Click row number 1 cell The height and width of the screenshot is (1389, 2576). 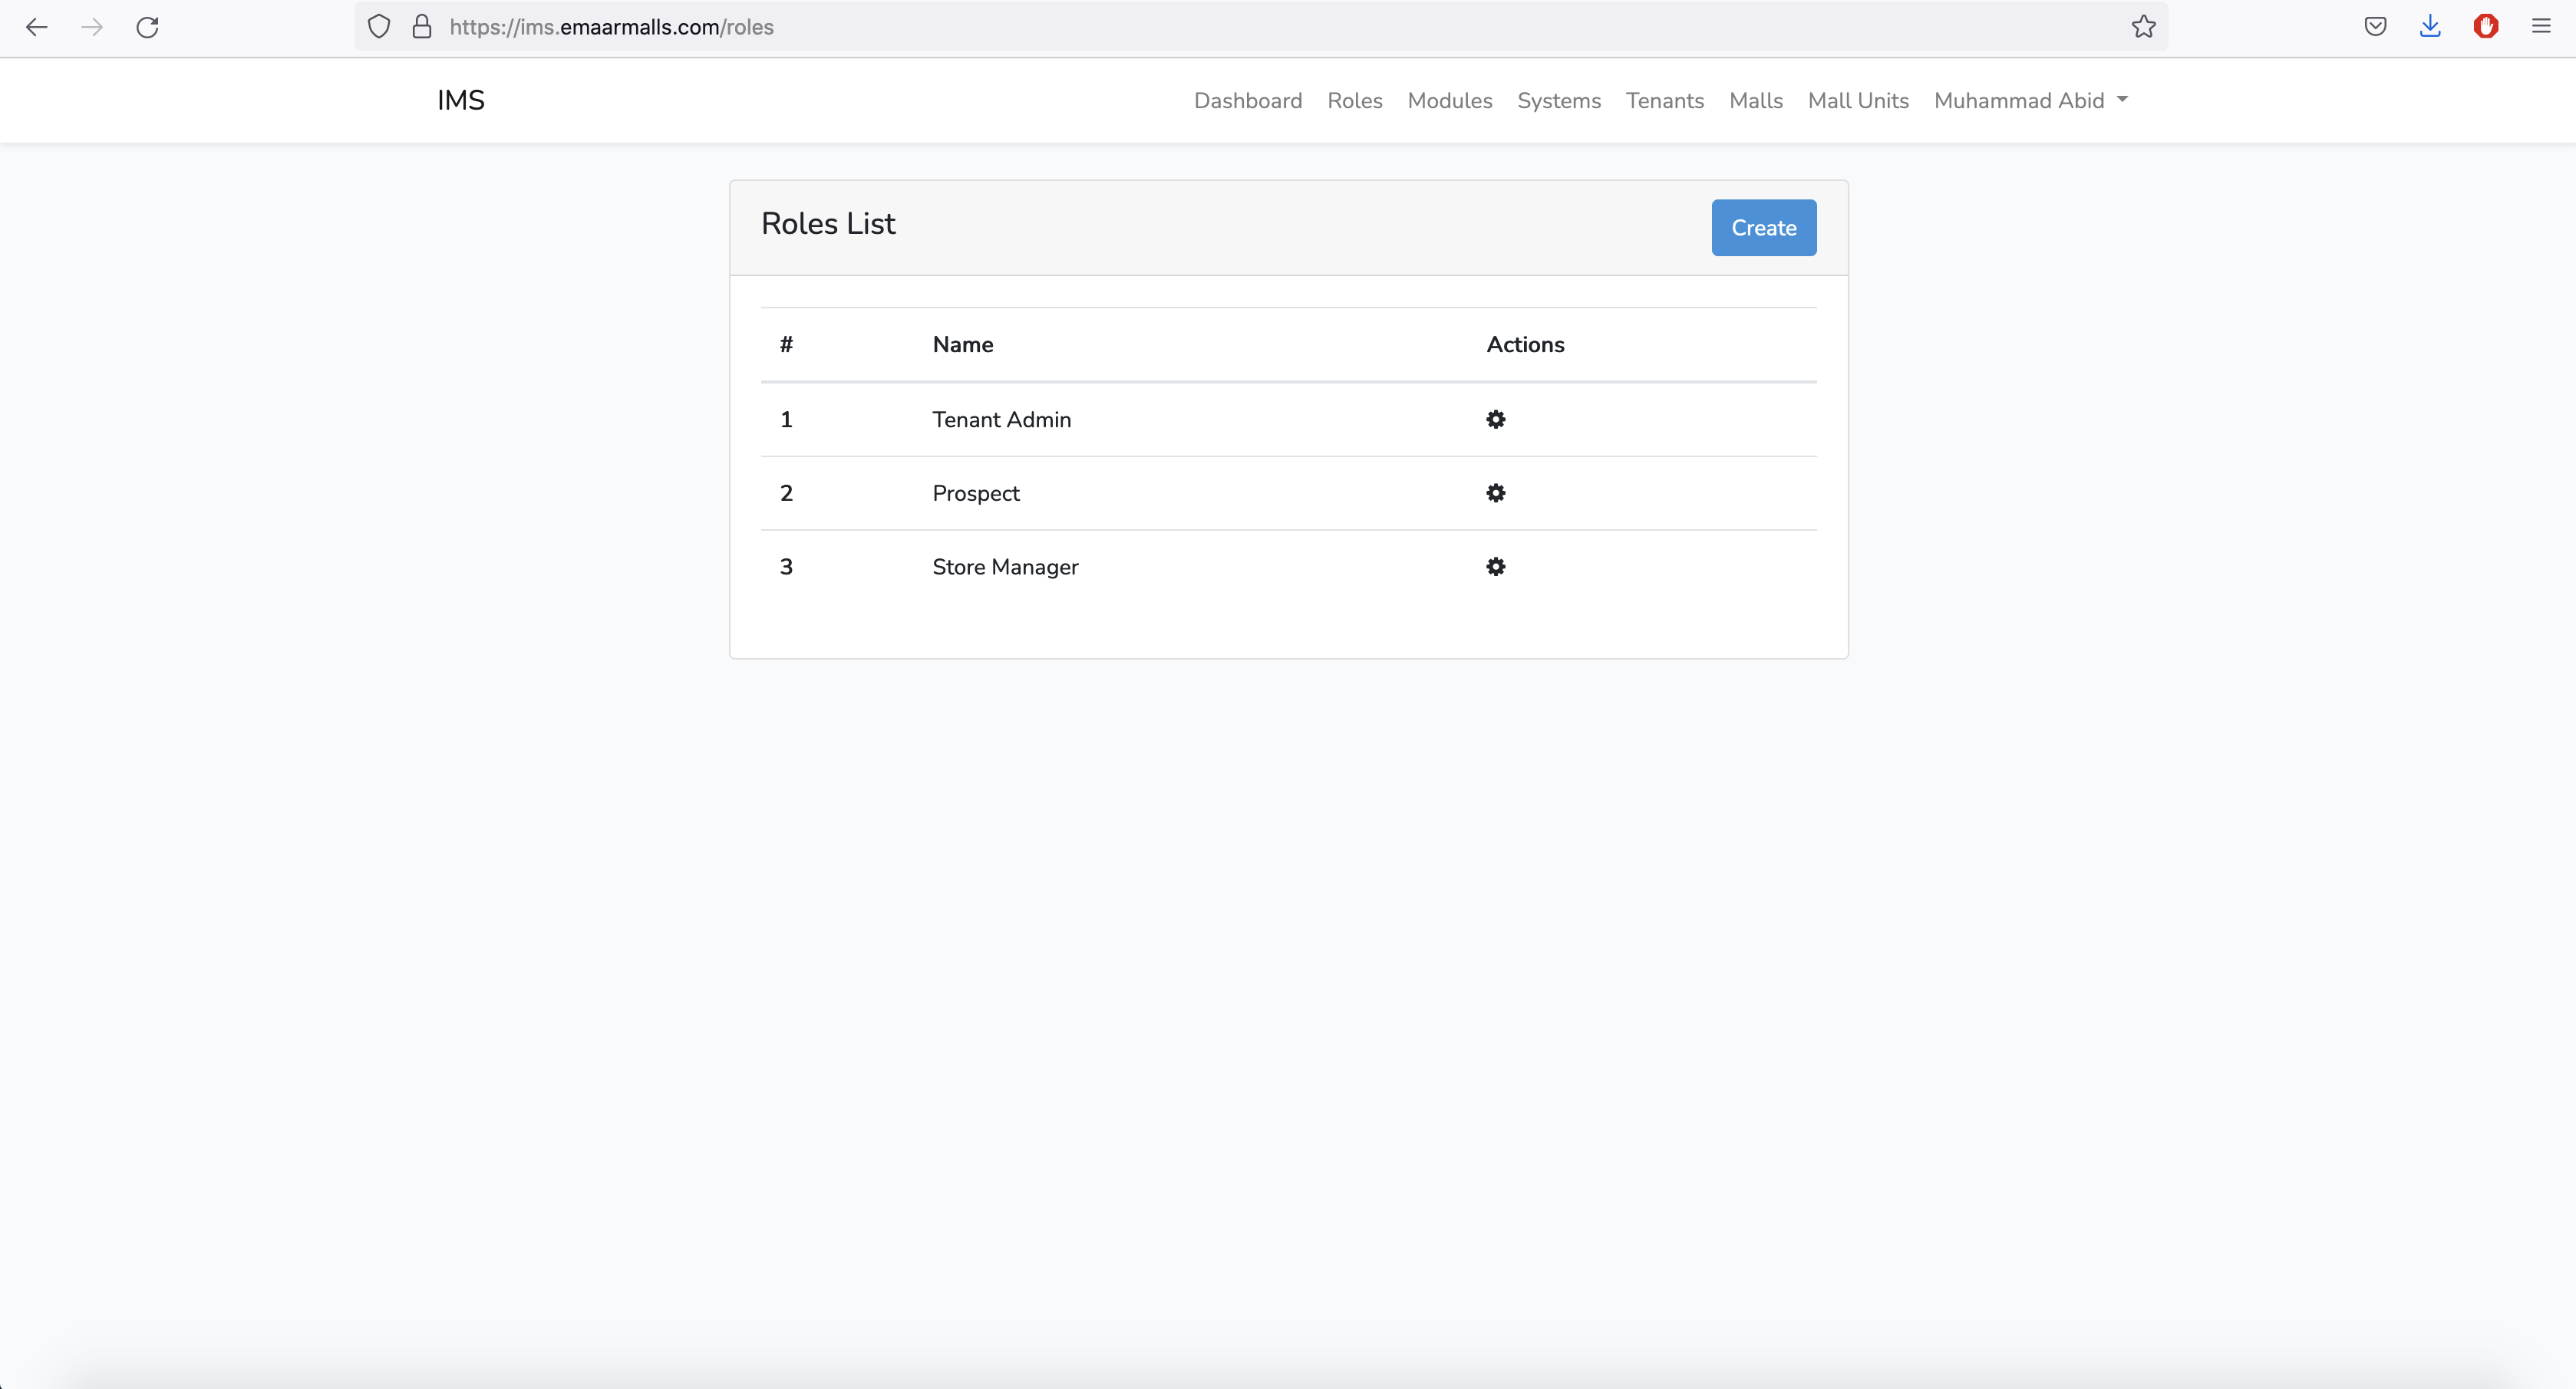[x=786, y=420]
